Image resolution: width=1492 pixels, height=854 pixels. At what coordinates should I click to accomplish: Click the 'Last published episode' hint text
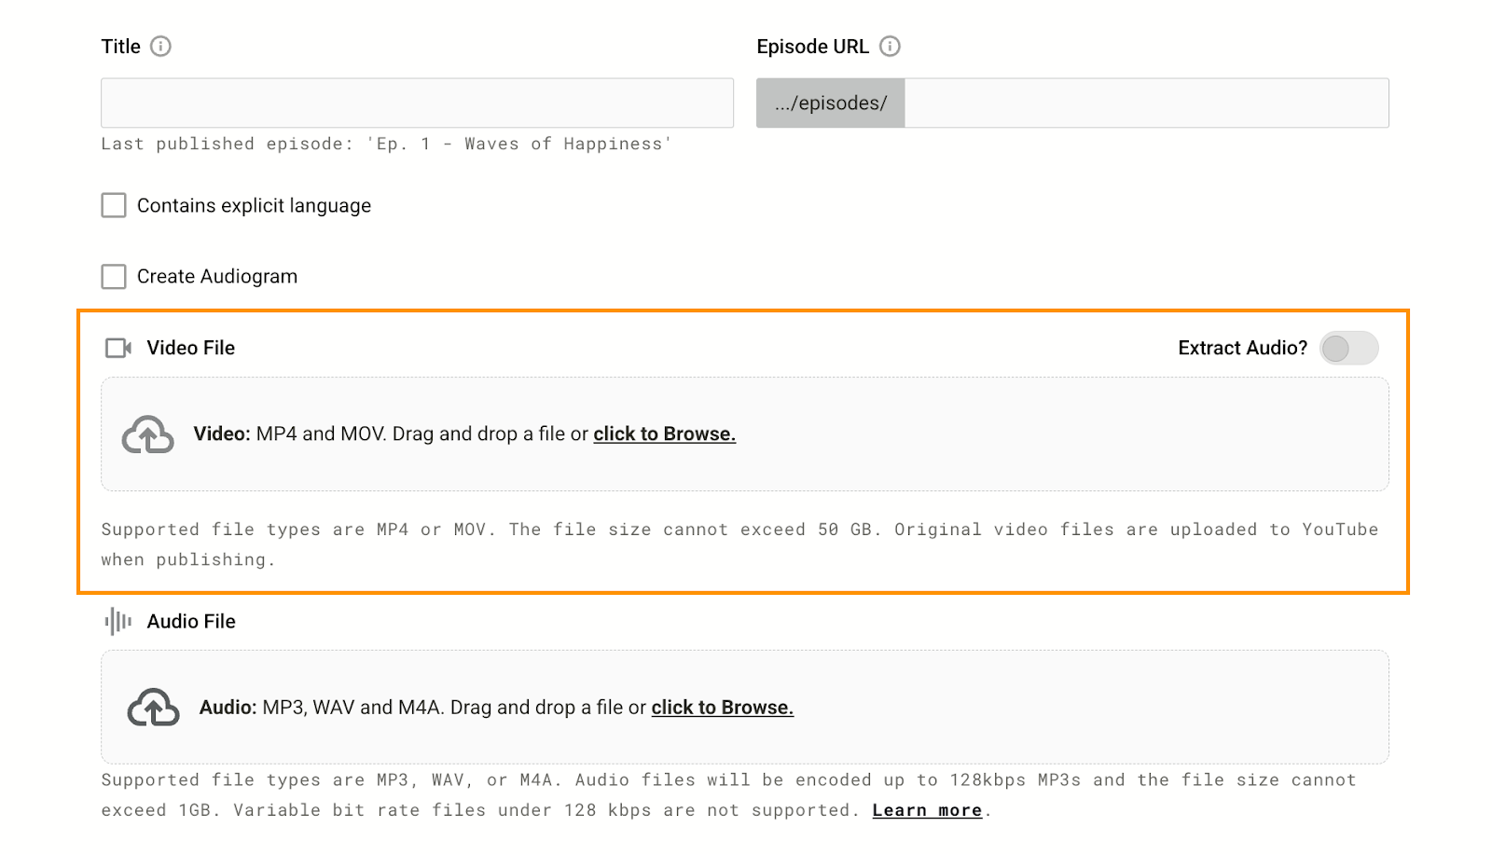pos(386,144)
